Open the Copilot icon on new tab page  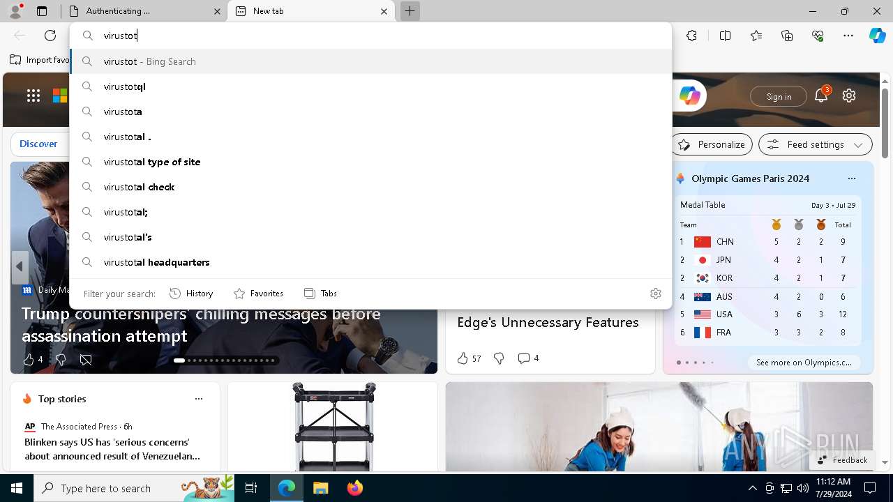690,96
